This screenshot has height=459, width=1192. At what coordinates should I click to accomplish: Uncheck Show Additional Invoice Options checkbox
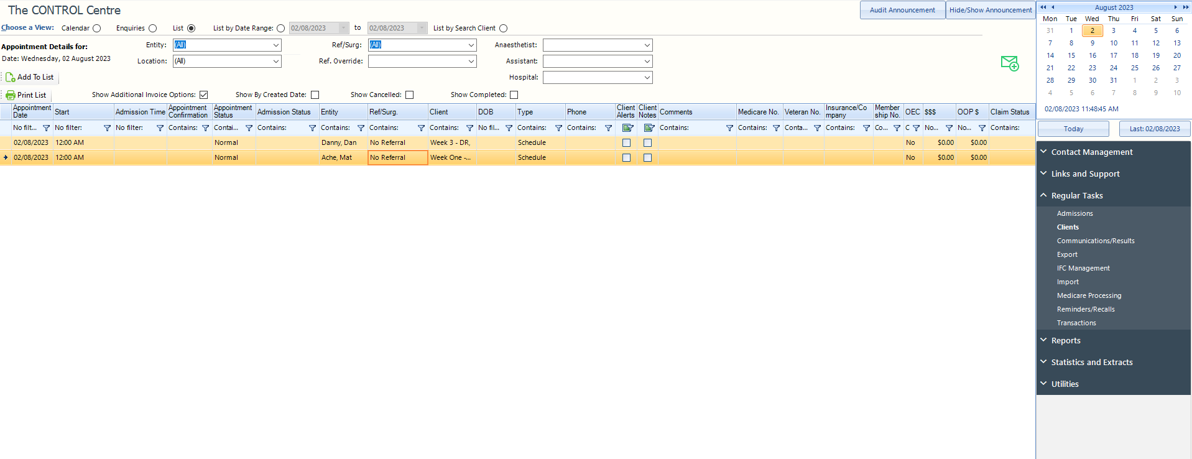(203, 95)
